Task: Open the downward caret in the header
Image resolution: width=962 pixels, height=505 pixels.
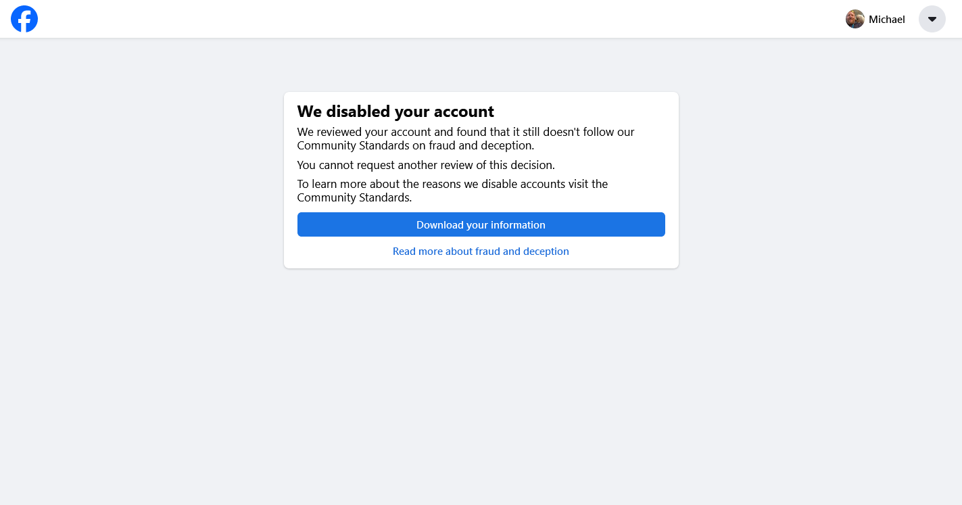Action: [x=932, y=19]
